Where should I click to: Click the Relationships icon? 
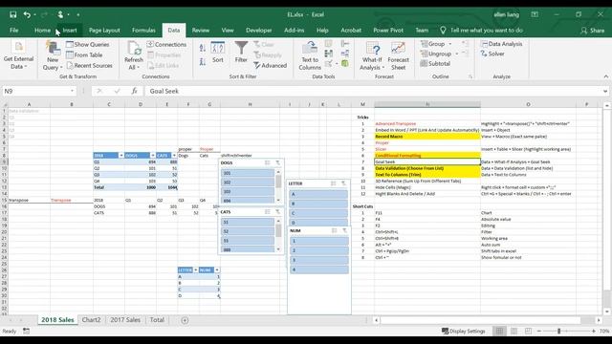click(x=345, y=54)
